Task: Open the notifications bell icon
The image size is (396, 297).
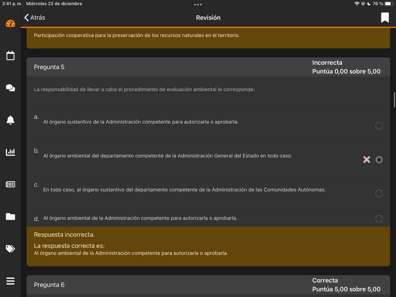Action: 10,120
